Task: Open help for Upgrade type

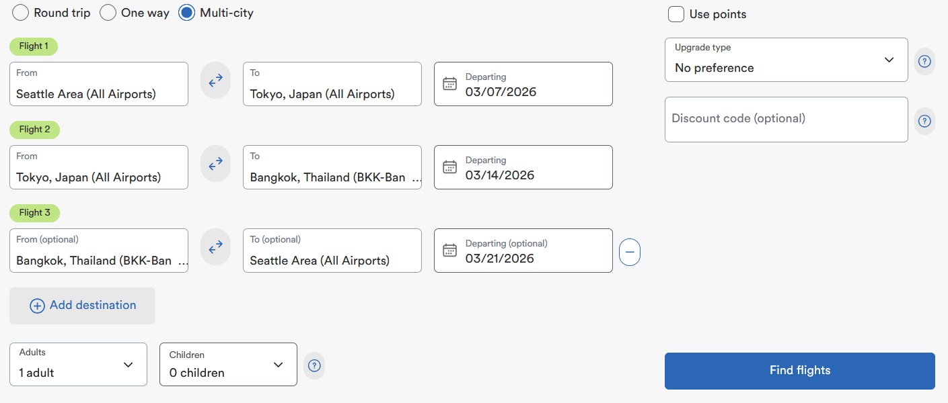Action: click(924, 61)
